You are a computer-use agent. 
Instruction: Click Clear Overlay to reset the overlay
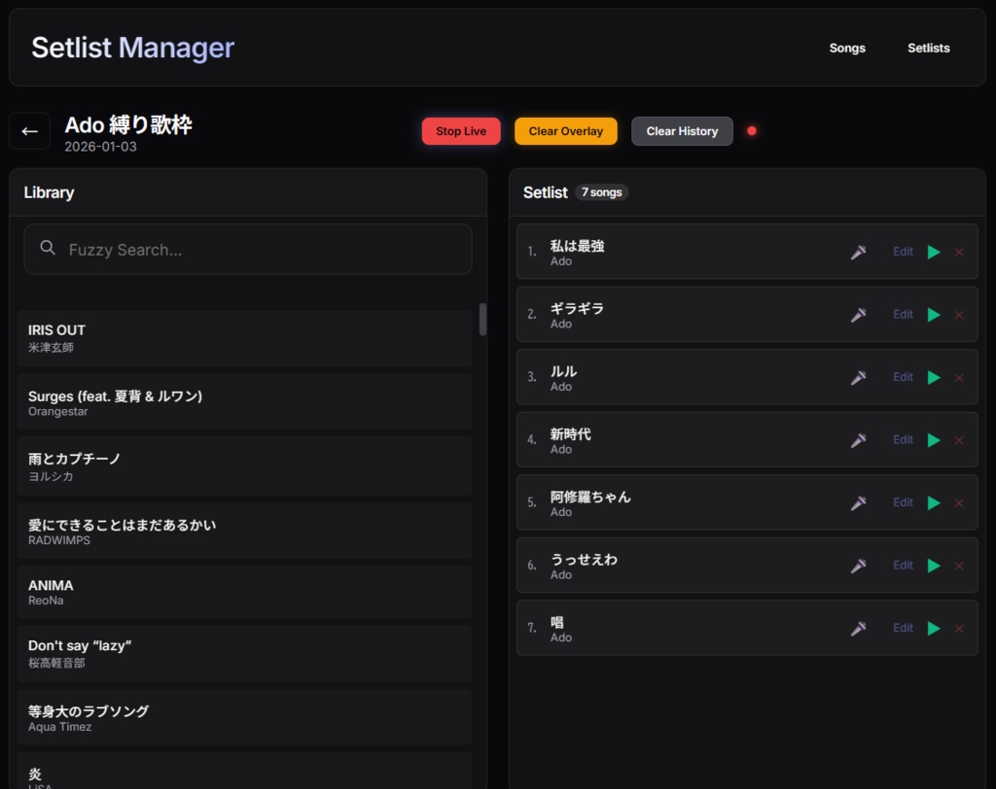point(565,130)
